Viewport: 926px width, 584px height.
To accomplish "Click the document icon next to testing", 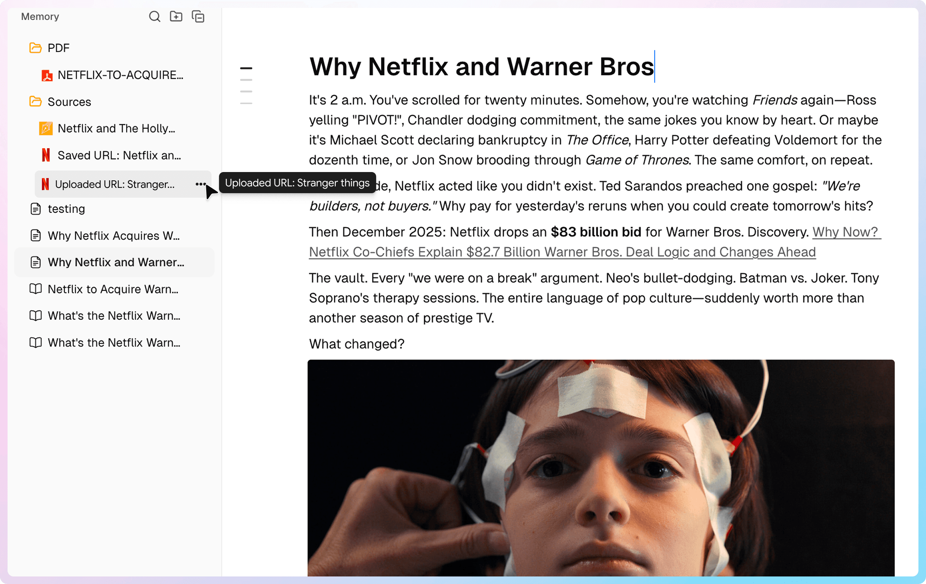I will 35,209.
